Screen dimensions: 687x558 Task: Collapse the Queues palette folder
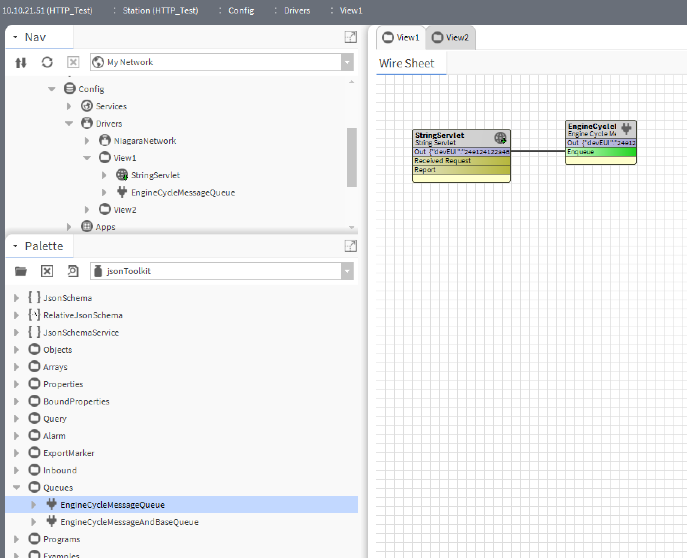(16, 488)
